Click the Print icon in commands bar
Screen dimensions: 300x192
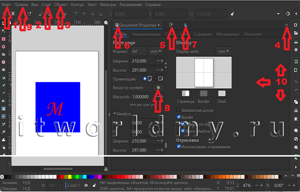pos(296,50)
